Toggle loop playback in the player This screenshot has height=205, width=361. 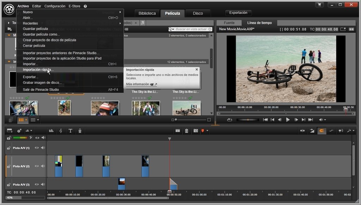(x=229, y=120)
